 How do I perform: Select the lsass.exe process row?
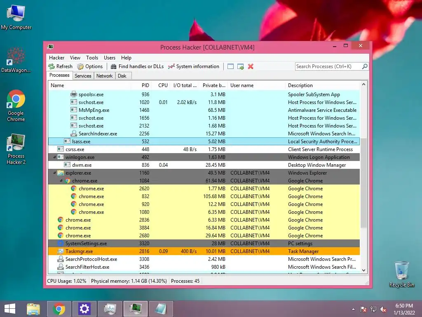point(204,142)
